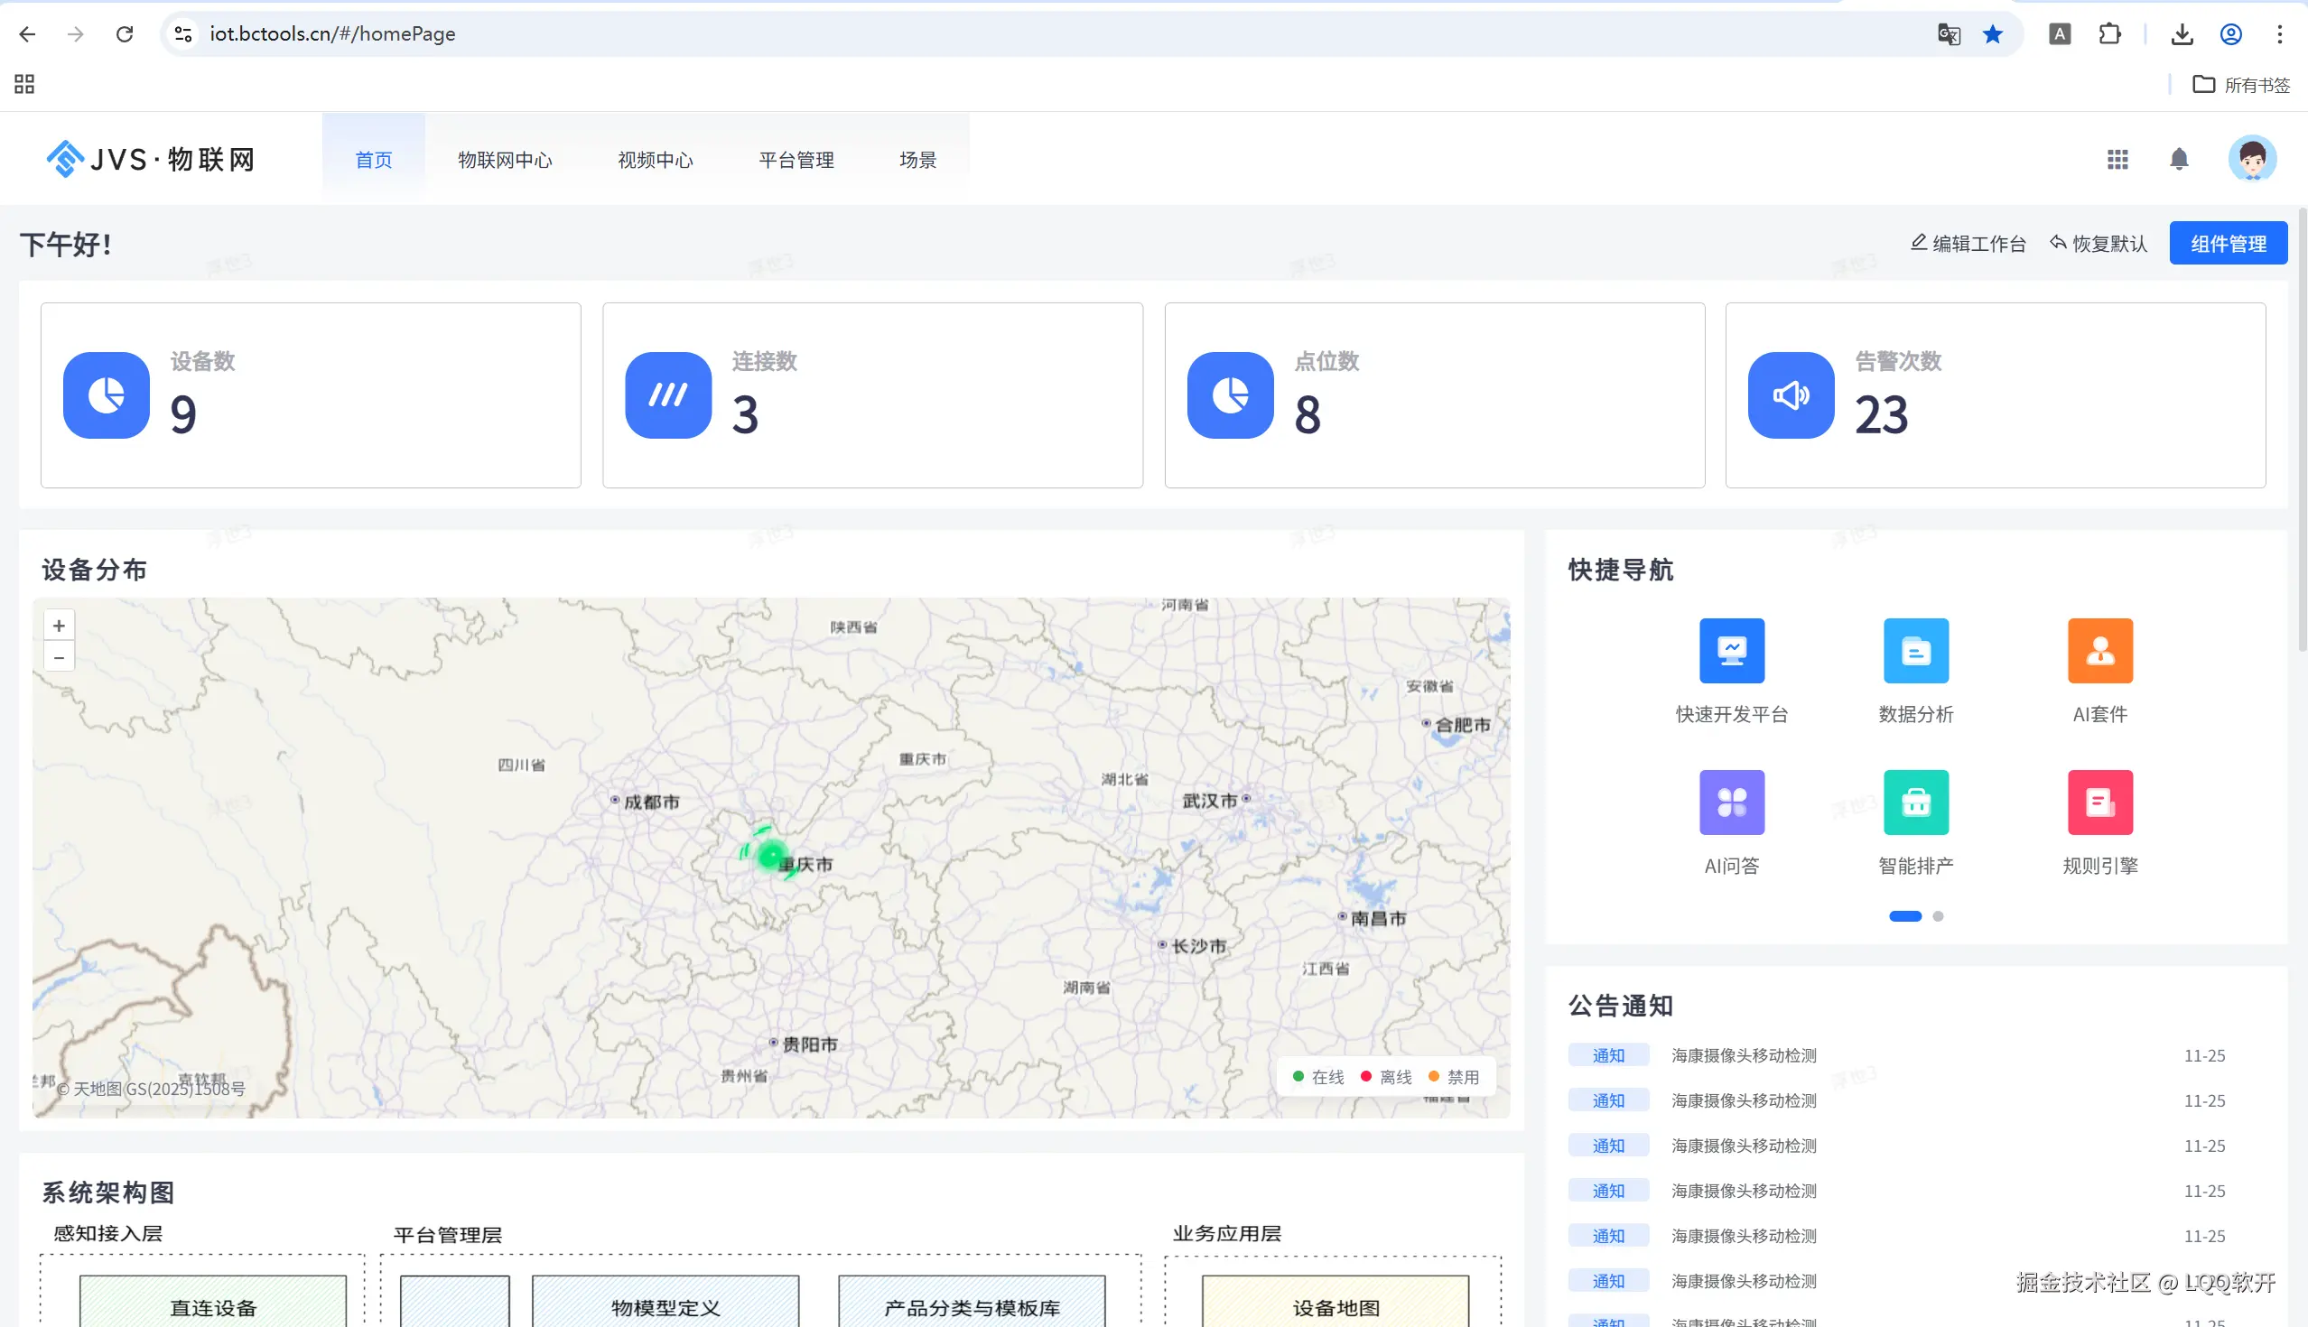The image size is (2308, 1327).
Task: Click the 告警次数 speaker icon
Action: (1791, 395)
